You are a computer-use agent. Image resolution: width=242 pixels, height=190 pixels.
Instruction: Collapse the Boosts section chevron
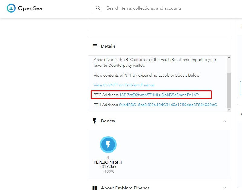224,121
